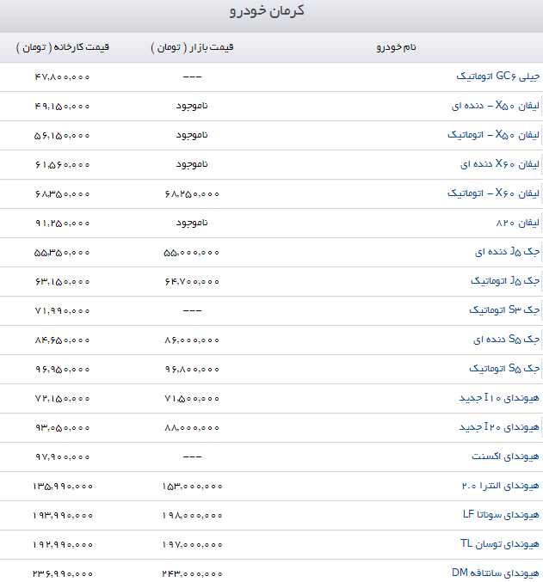This screenshot has width=543, height=582.
Task: Select market price 86,000,000 for جک S5 دنده ای
Action: coord(192,340)
